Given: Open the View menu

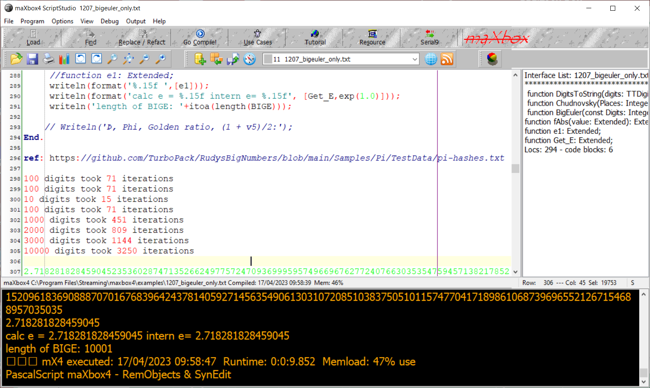Looking at the screenshot, I should [x=87, y=21].
